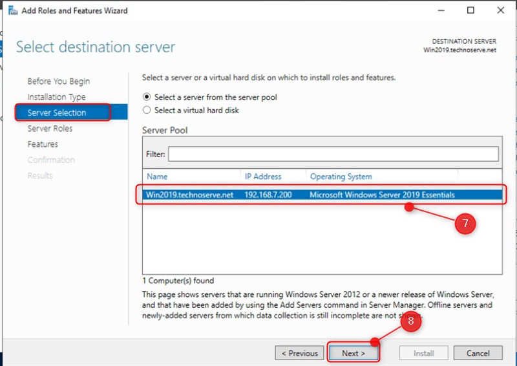Click Next to continue the wizard
Screen dimensions: 517x366
point(353,353)
